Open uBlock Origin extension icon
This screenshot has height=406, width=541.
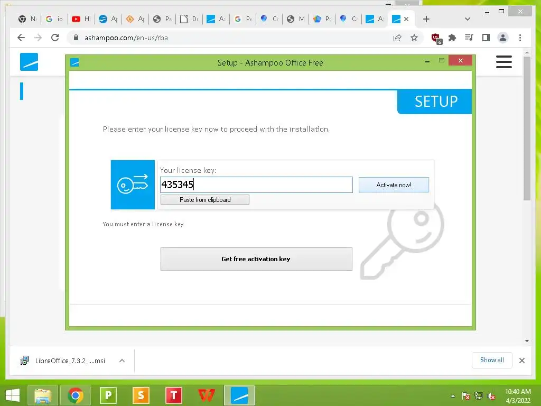436,38
